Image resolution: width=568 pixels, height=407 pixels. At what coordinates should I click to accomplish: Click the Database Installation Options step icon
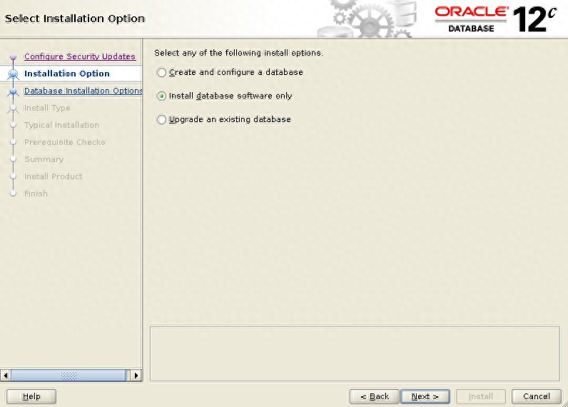click(x=13, y=91)
